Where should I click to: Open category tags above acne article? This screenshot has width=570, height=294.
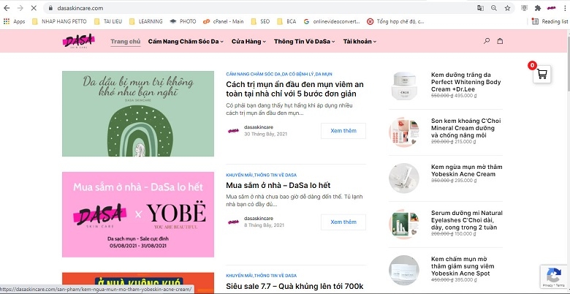(279, 74)
